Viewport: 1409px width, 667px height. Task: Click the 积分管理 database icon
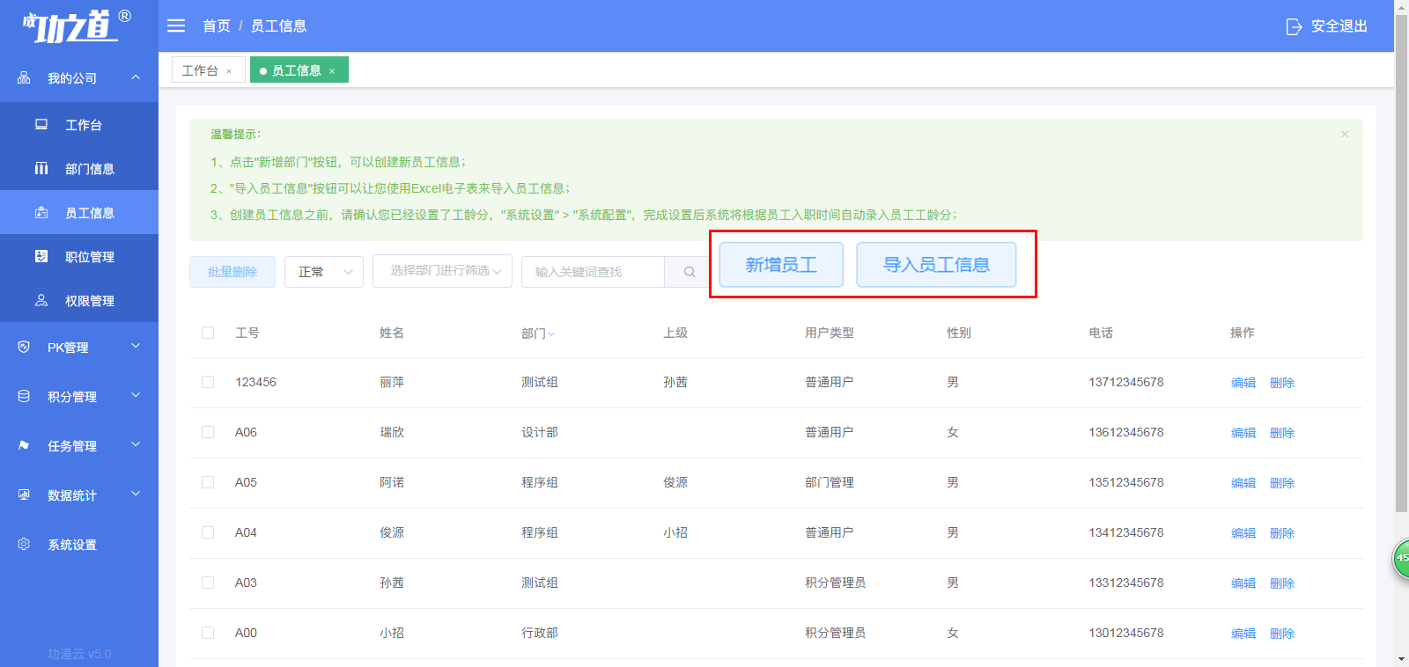(x=24, y=396)
